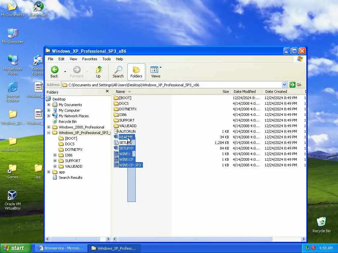Expand app node in folder tree

click(x=49, y=172)
